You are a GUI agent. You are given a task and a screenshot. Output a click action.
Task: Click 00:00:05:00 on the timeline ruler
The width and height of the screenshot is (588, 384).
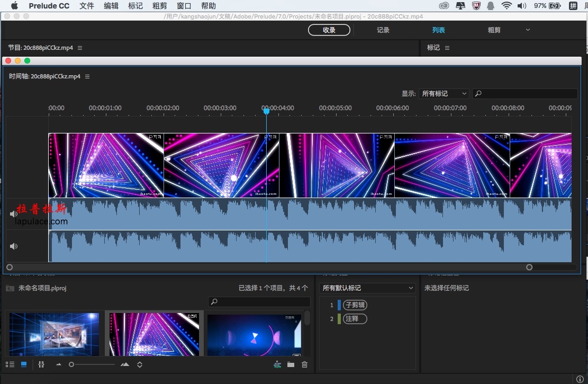click(335, 108)
